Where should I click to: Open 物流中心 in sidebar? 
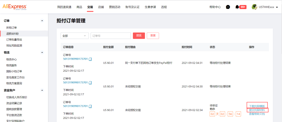click(11, 59)
